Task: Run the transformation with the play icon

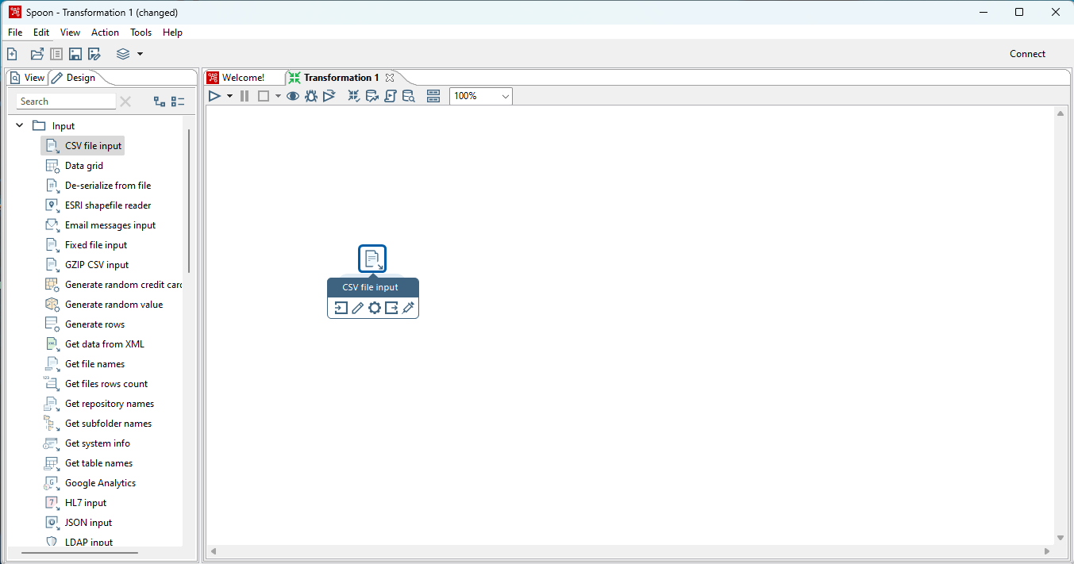Action: click(214, 96)
